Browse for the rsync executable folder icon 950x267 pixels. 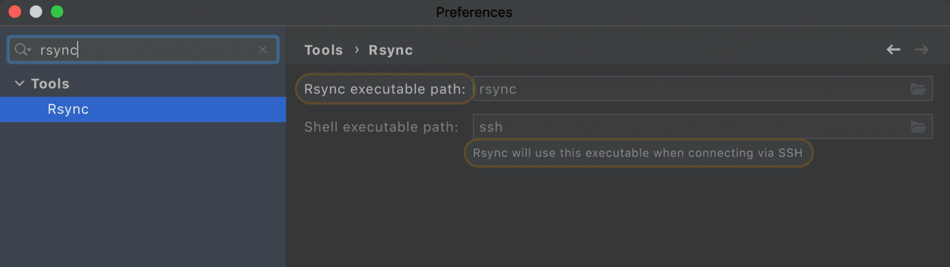click(x=918, y=89)
